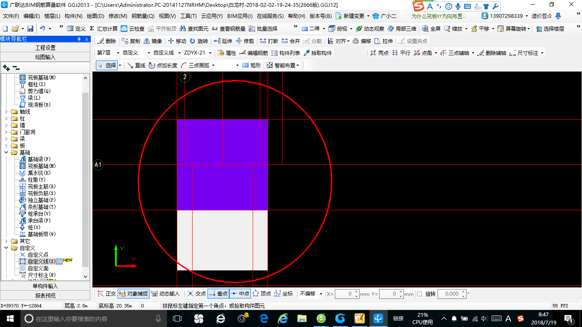Check the 旋转 checkbox
Viewport: 582px width, 327px height.
click(419, 294)
